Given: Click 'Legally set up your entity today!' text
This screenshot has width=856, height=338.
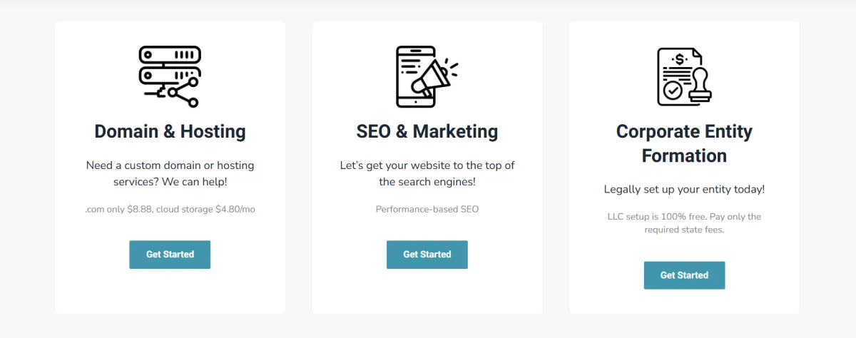Looking at the screenshot, I should (683, 189).
